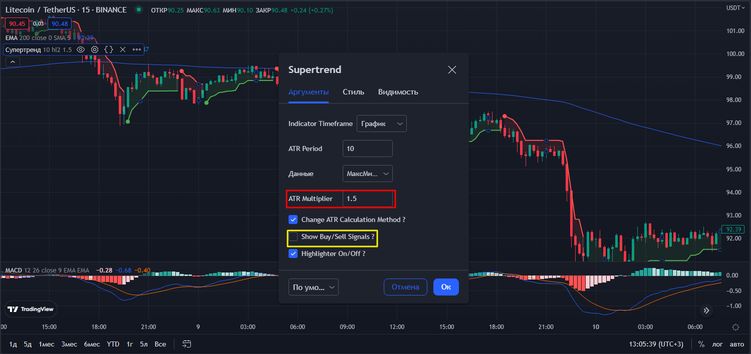Open Supertrend source code braces icon
Image resolution: width=751 pixels, height=354 pixels.
(x=109, y=49)
